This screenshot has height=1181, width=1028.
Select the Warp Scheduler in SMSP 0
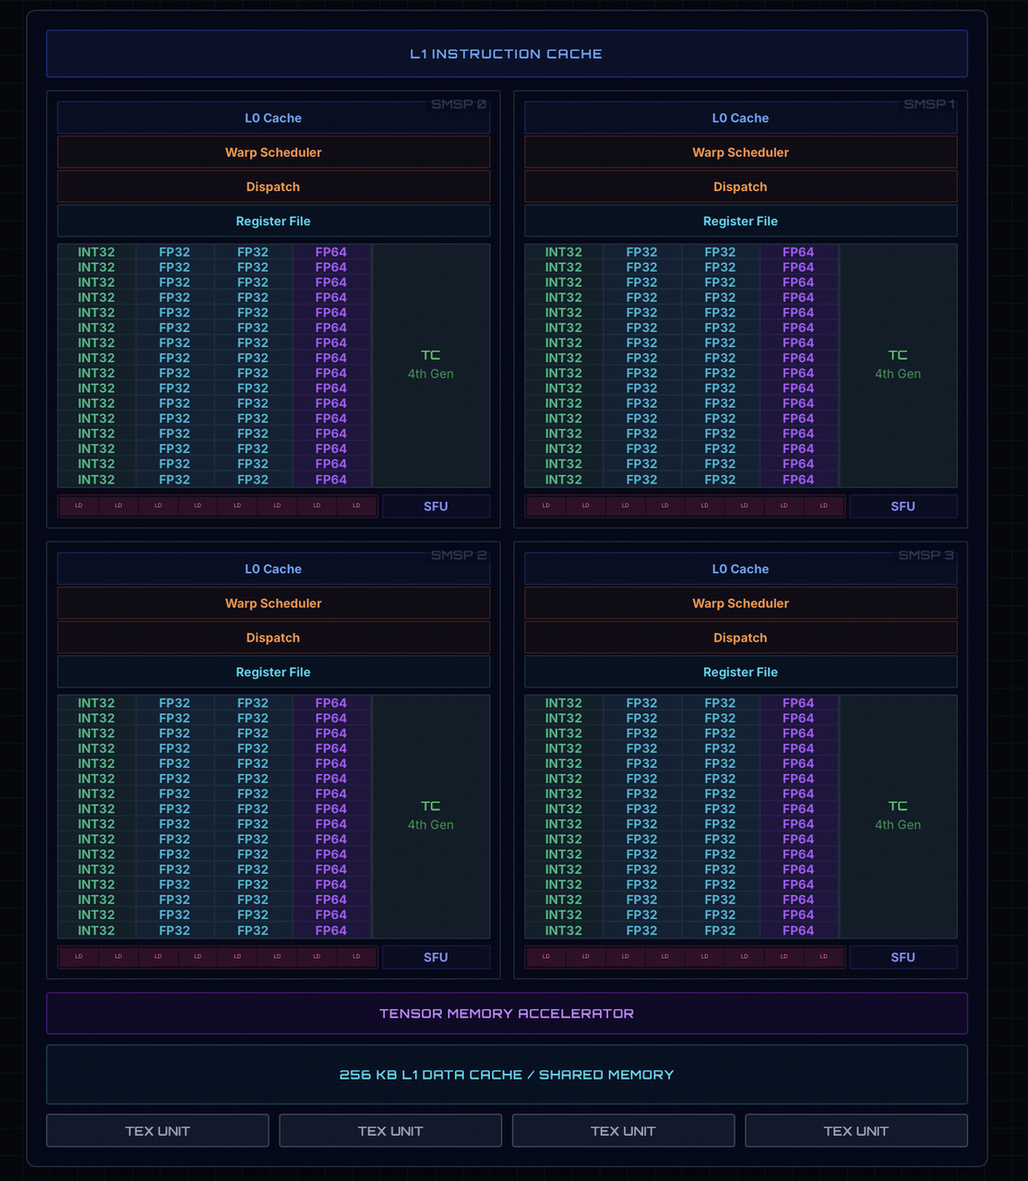[273, 152]
